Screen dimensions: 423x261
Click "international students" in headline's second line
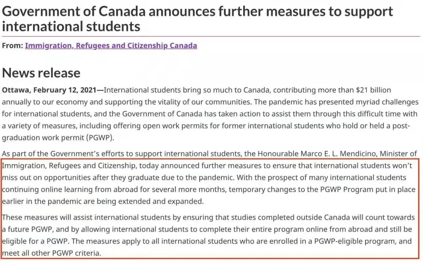click(71, 27)
